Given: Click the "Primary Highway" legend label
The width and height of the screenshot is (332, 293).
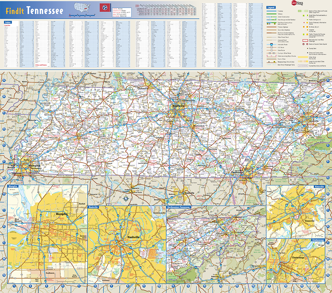Looking at the screenshot, I should 283,27.
